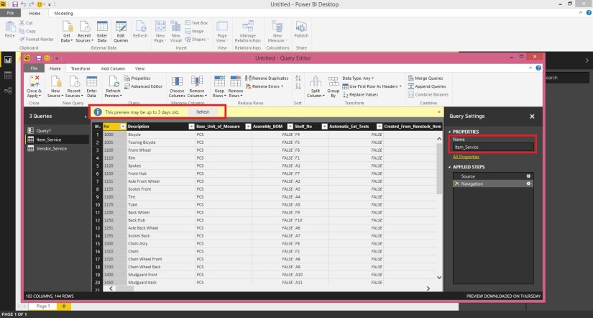Delete the Navigation applied step
Image resolution: width=593 pixels, height=318 pixels.
pos(457,184)
